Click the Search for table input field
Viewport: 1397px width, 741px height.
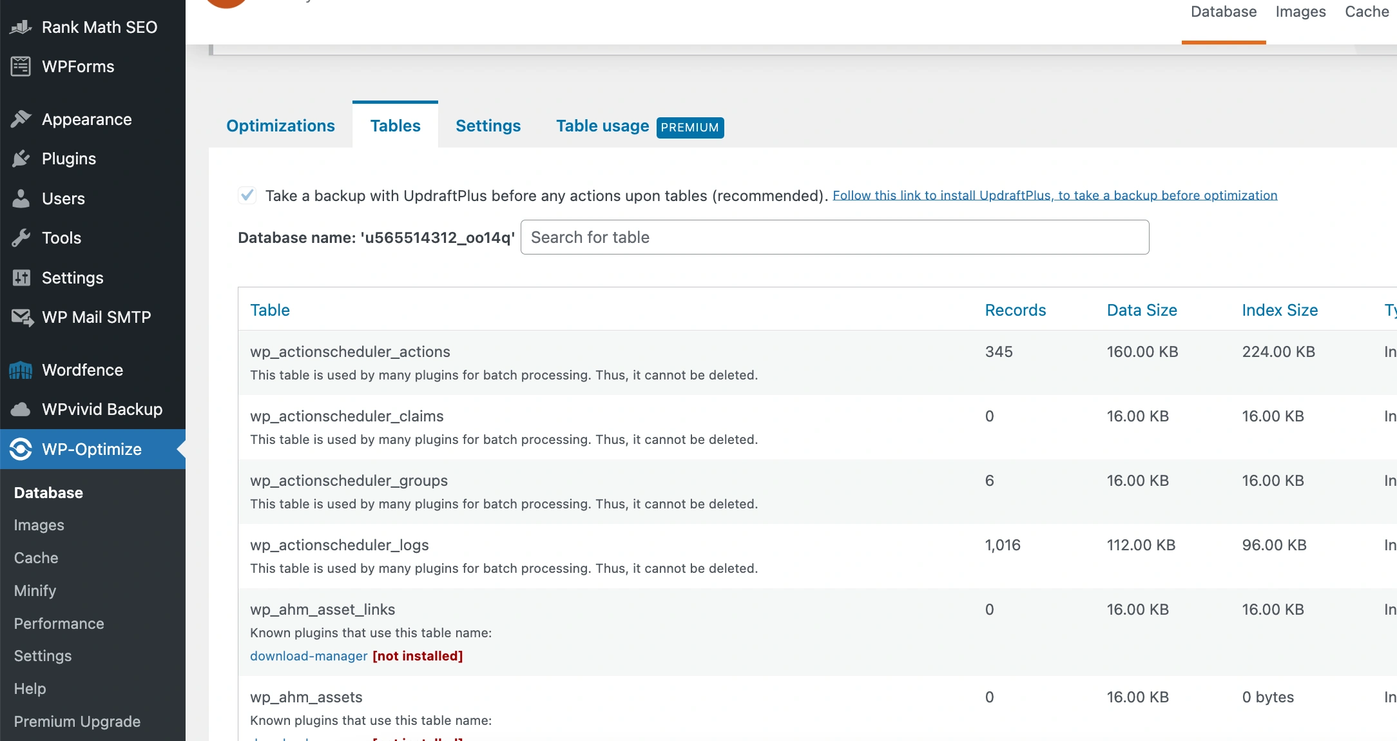[834, 237]
